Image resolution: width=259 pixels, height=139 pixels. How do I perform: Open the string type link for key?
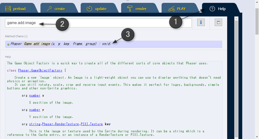tap(35, 124)
